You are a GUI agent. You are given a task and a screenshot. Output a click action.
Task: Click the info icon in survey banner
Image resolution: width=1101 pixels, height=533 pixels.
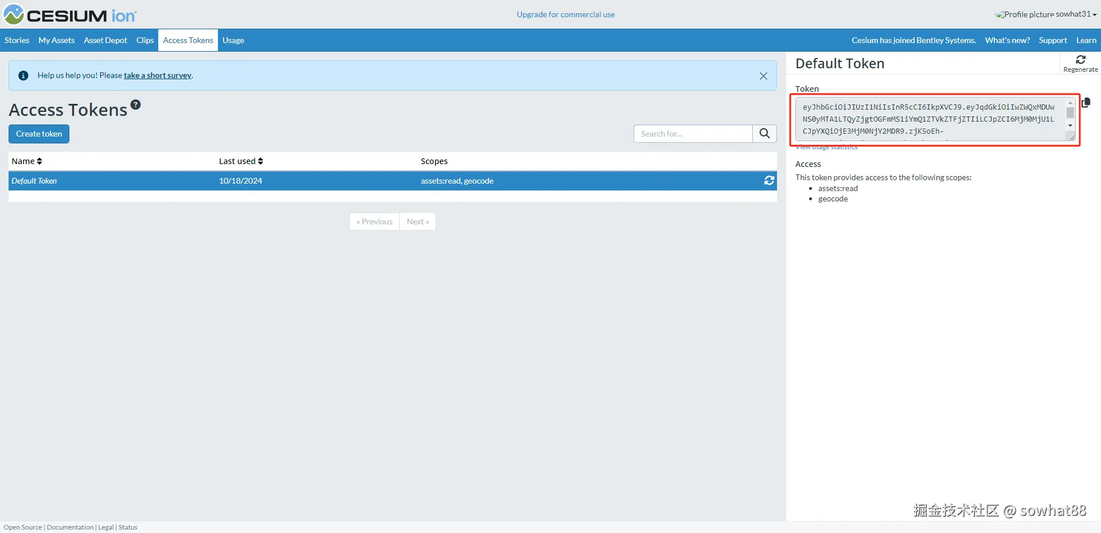point(24,76)
